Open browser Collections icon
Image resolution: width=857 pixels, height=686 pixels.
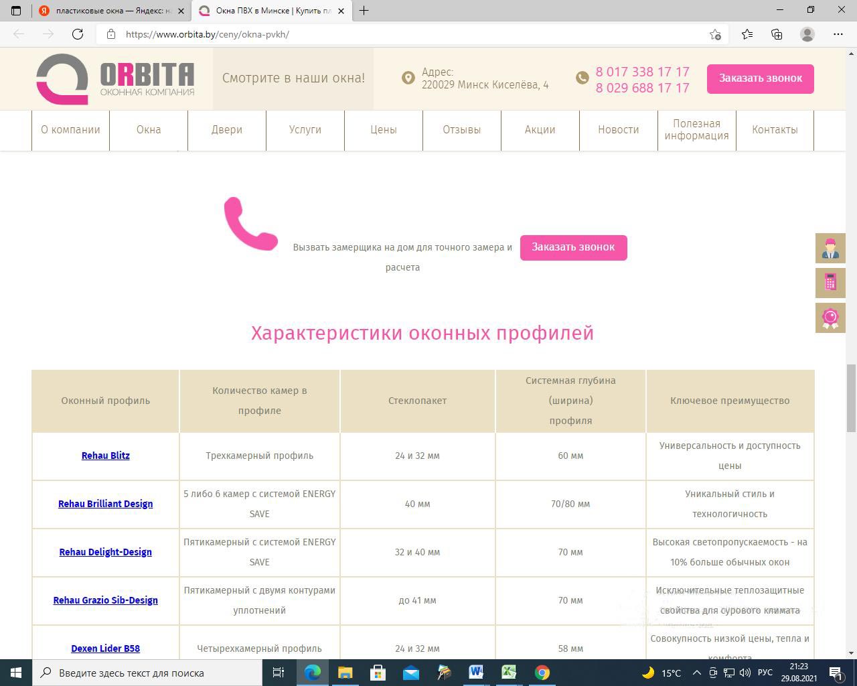pyautogui.click(x=777, y=34)
